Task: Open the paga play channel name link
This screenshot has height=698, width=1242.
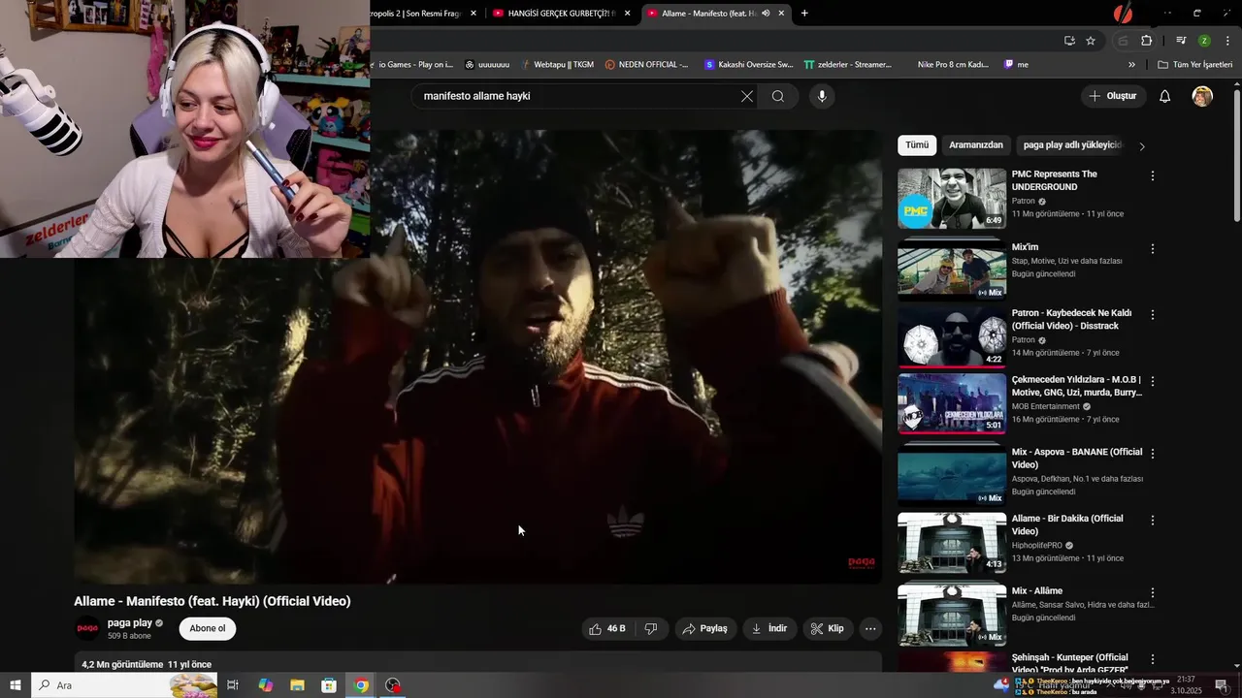Action: pos(130,622)
